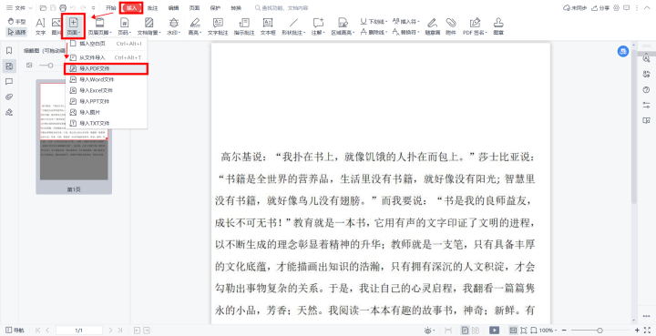The width and height of the screenshot is (656, 336).
Task: Switch to the 插入 tab
Action: [131, 8]
